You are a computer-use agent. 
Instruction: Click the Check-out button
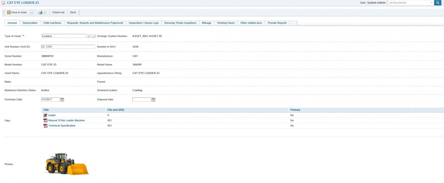(58, 12)
